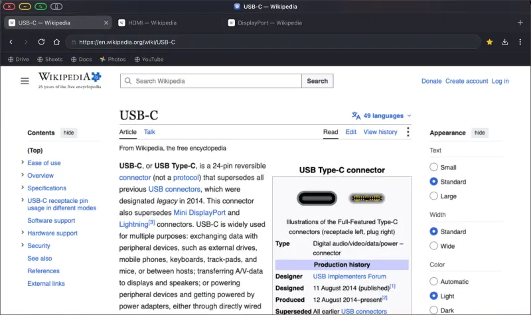Open the View history tab

(x=380, y=132)
